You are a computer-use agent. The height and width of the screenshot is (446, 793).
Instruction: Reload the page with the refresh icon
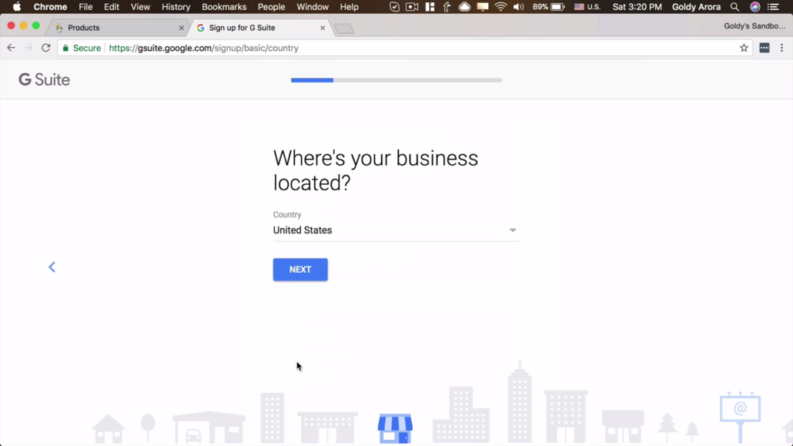pyautogui.click(x=46, y=48)
